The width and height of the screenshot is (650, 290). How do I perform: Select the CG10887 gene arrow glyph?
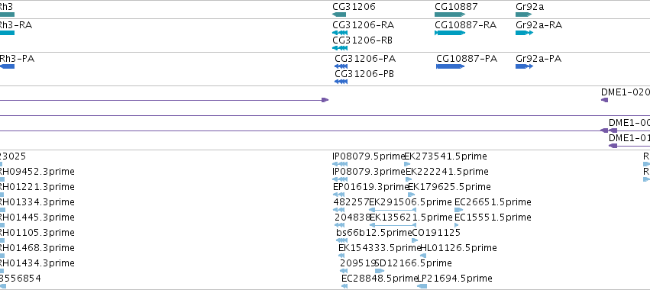pos(450,14)
